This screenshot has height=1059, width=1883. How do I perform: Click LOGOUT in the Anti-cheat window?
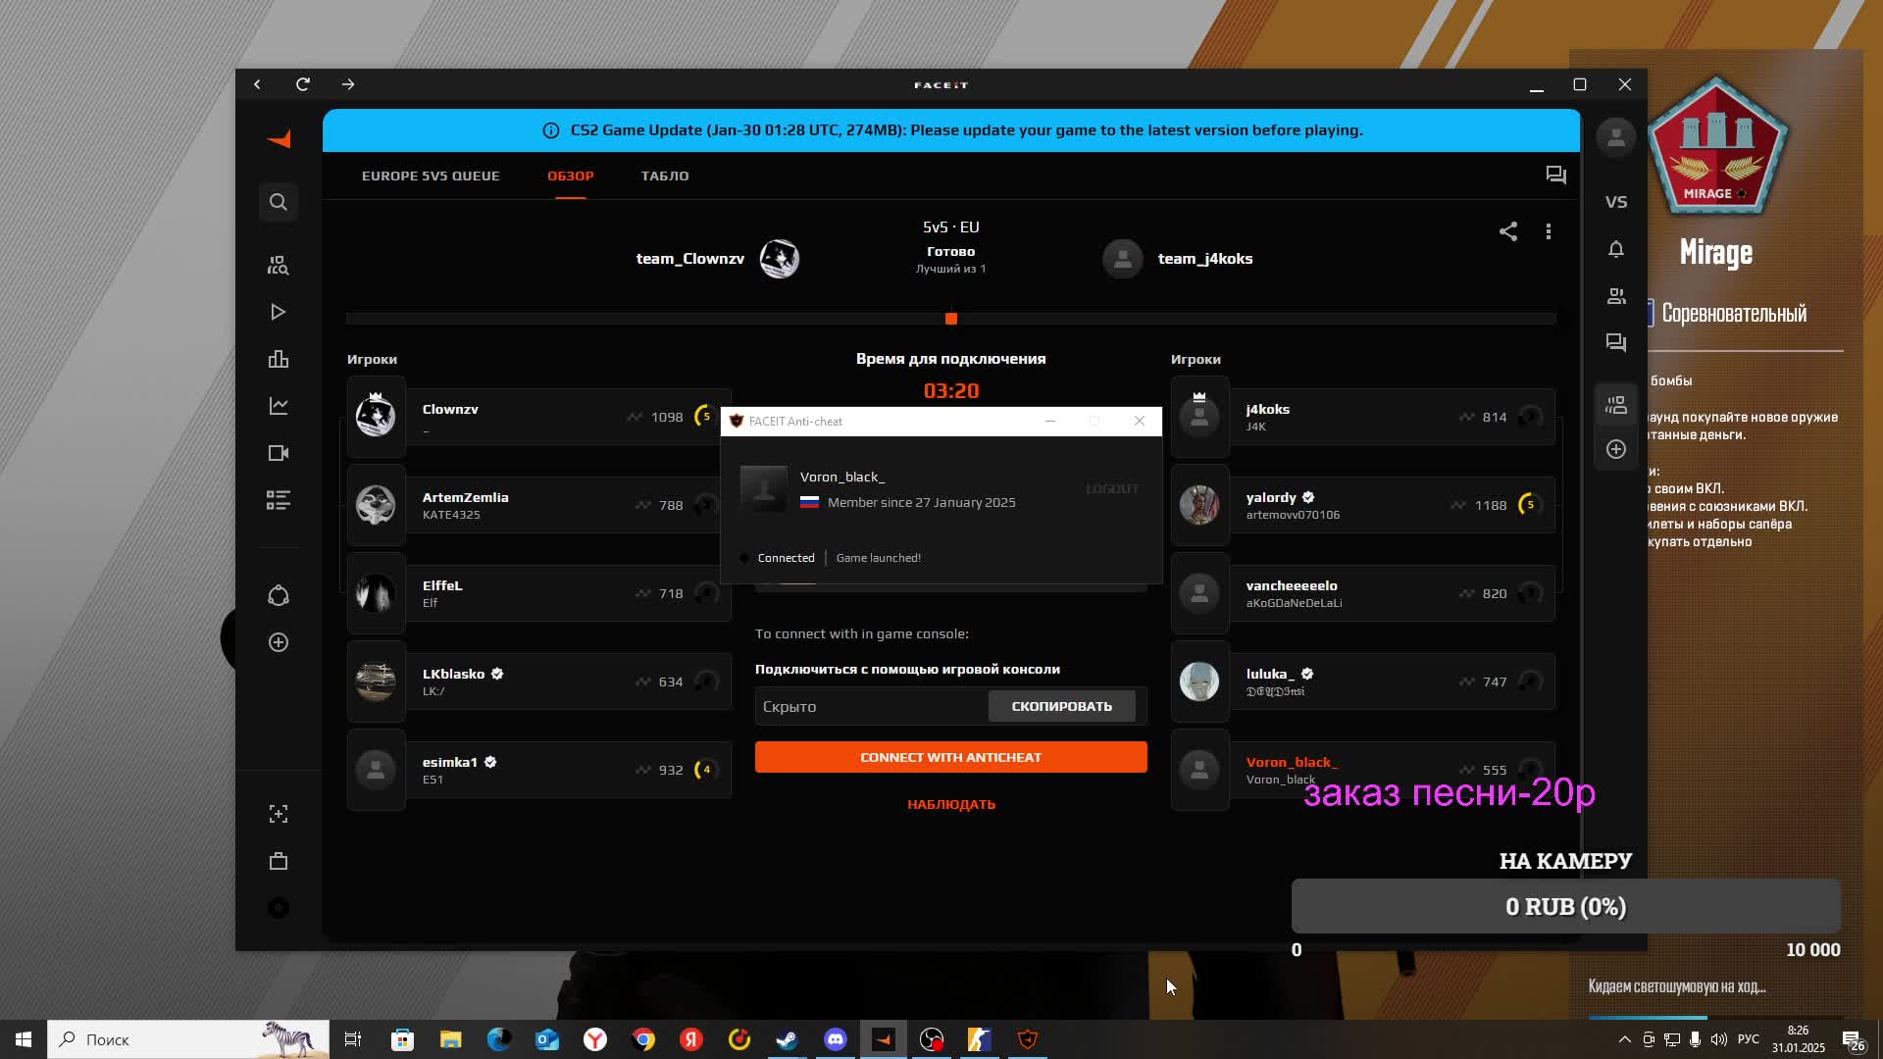(1112, 488)
